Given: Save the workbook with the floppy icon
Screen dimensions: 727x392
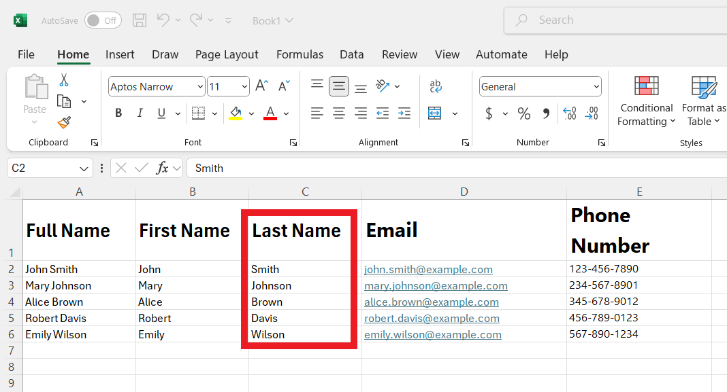Looking at the screenshot, I should tap(140, 20).
